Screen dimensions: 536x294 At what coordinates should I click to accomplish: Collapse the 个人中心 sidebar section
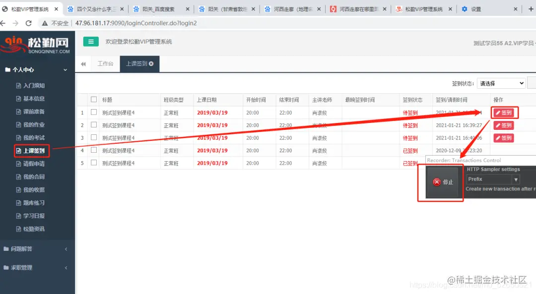tap(37, 70)
